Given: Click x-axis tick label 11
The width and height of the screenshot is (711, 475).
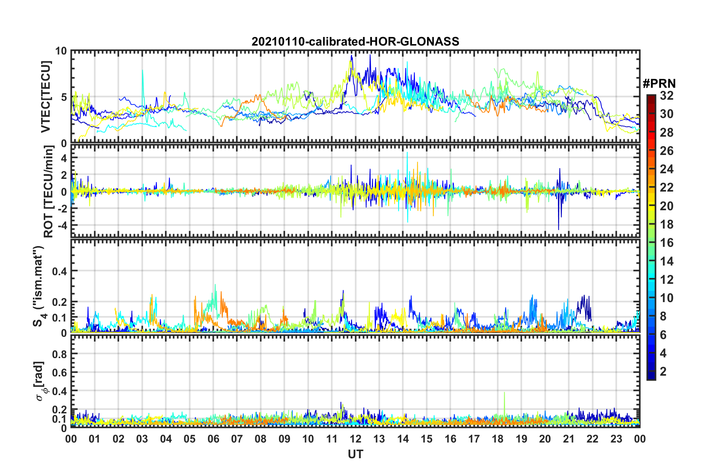Looking at the screenshot, I should (x=332, y=439).
